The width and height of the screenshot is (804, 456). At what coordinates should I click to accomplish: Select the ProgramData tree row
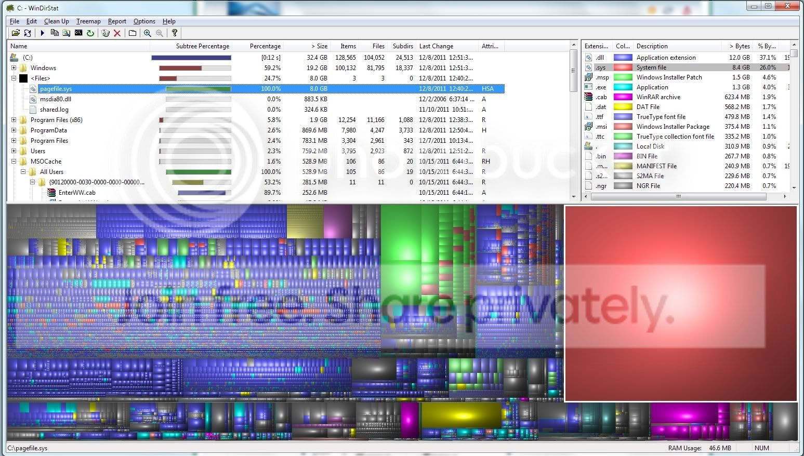point(257,130)
